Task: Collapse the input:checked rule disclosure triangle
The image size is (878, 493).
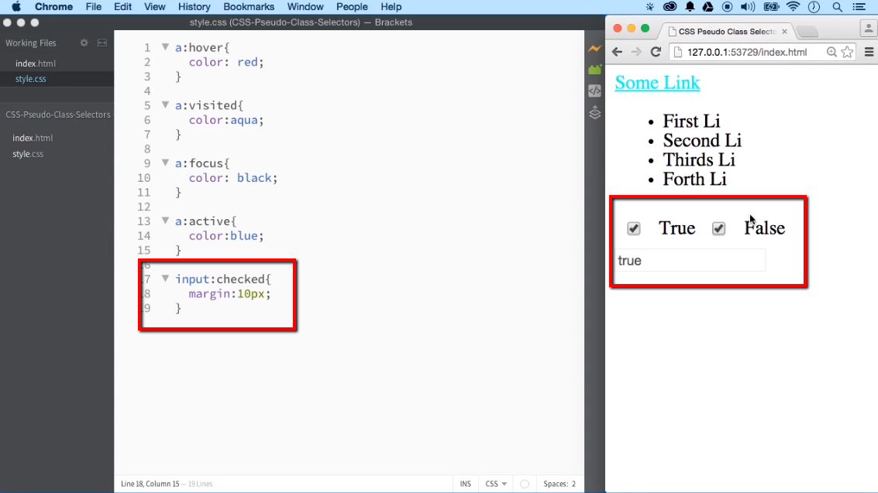Action: coord(165,279)
